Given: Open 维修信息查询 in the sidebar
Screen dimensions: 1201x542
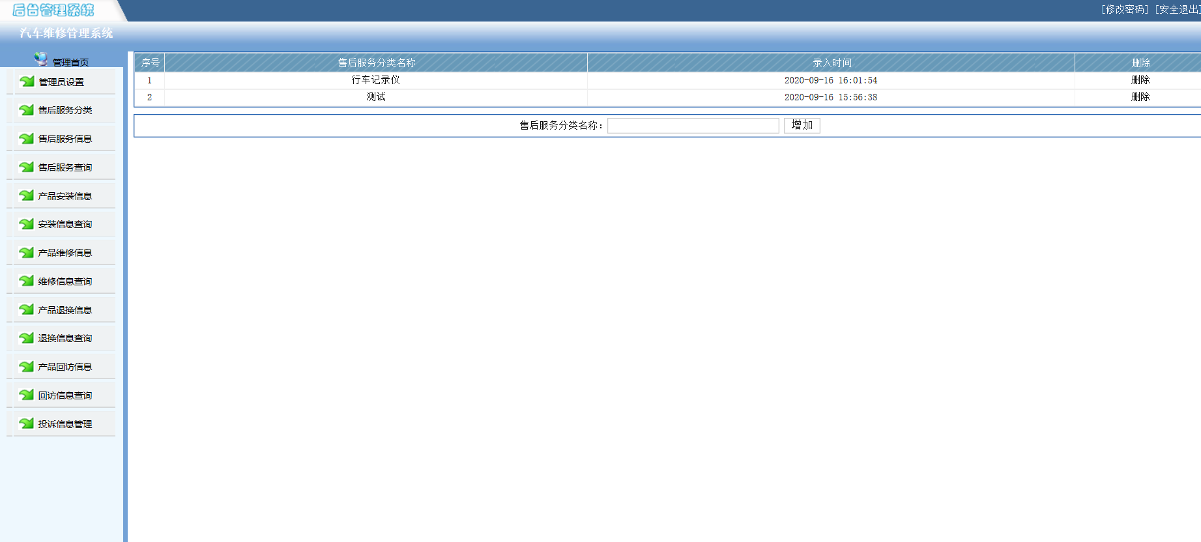Looking at the screenshot, I should pos(65,281).
